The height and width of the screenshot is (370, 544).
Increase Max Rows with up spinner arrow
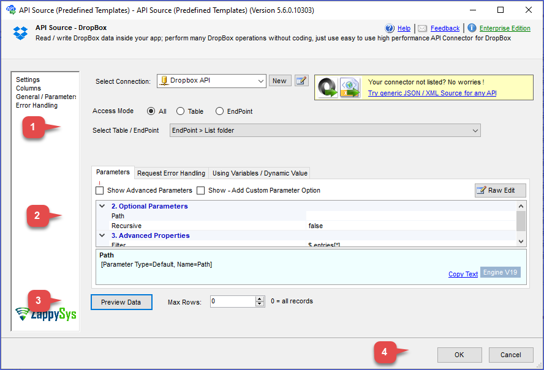[x=260, y=299]
